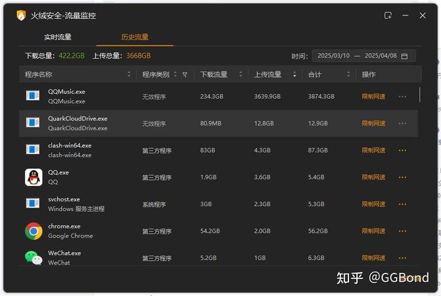Viewport: 441px width, 296px height.
Task: Open the calendar icon in date range
Action: (404, 56)
